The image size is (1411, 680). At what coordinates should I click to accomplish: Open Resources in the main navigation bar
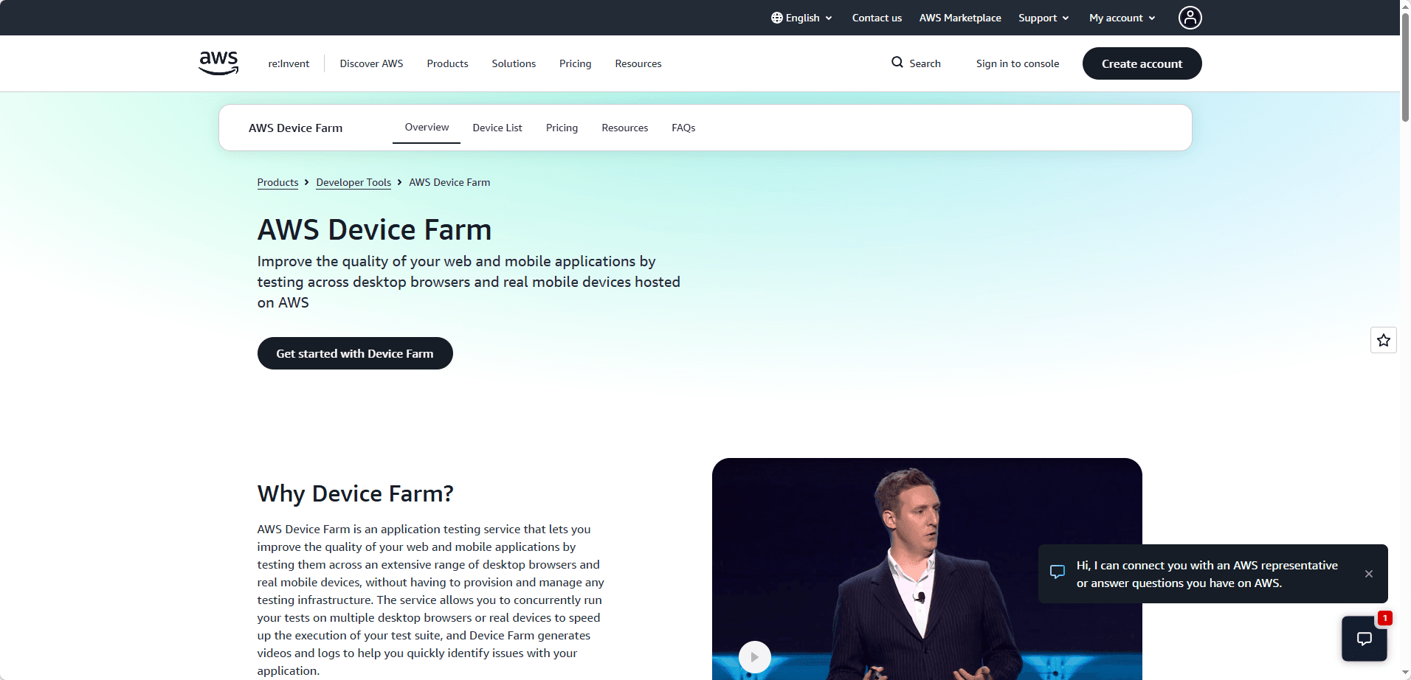[638, 63]
